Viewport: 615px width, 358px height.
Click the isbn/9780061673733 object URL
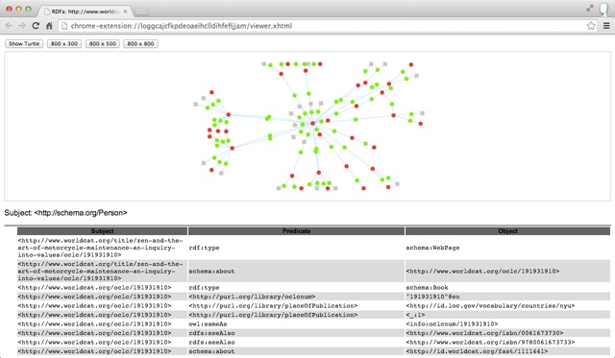click(490, 342)
